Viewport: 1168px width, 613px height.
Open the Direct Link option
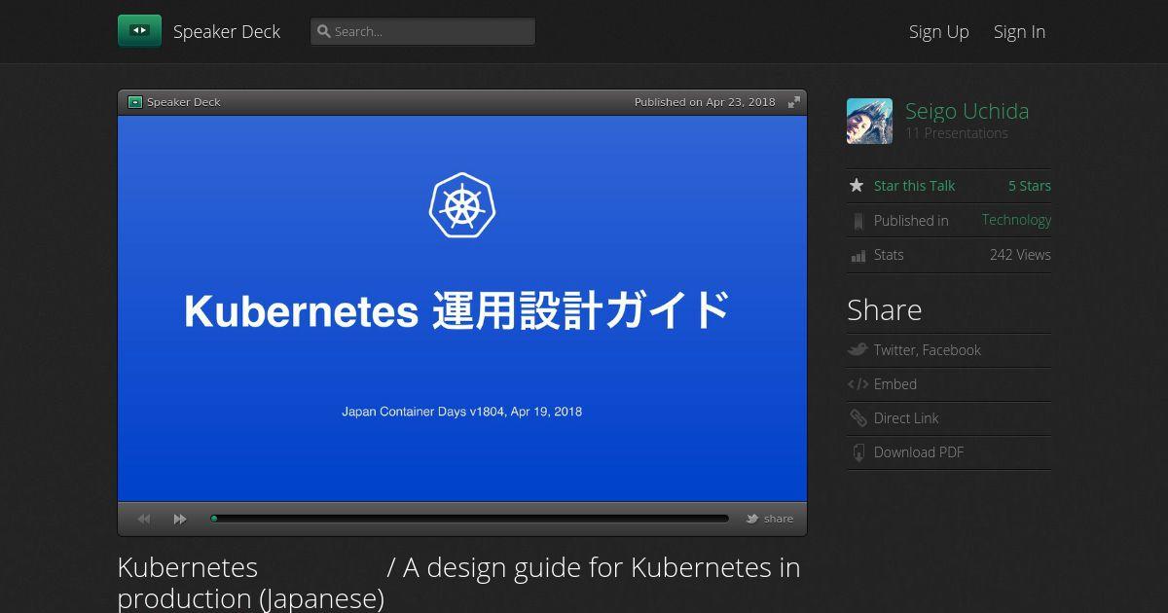coord(906,418)
